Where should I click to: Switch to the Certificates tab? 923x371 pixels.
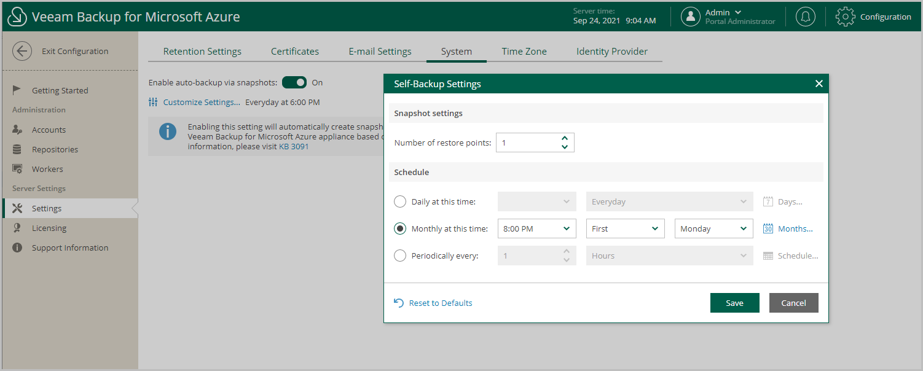[x=295, y=52]
